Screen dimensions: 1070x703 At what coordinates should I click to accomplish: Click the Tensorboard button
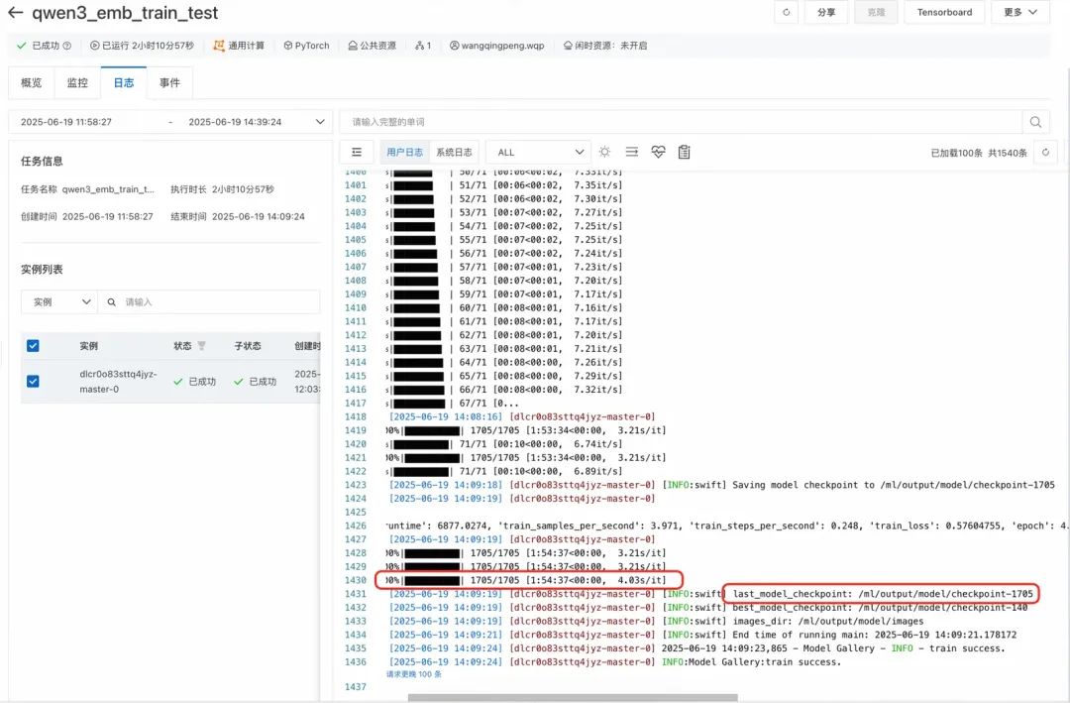pos(944,13)
